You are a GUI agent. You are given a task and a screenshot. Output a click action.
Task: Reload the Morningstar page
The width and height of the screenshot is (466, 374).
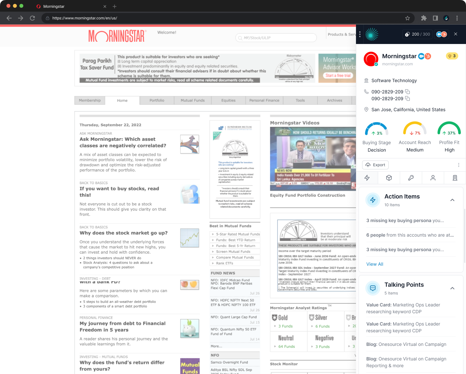pyautogui.click(x=32, y=18)
